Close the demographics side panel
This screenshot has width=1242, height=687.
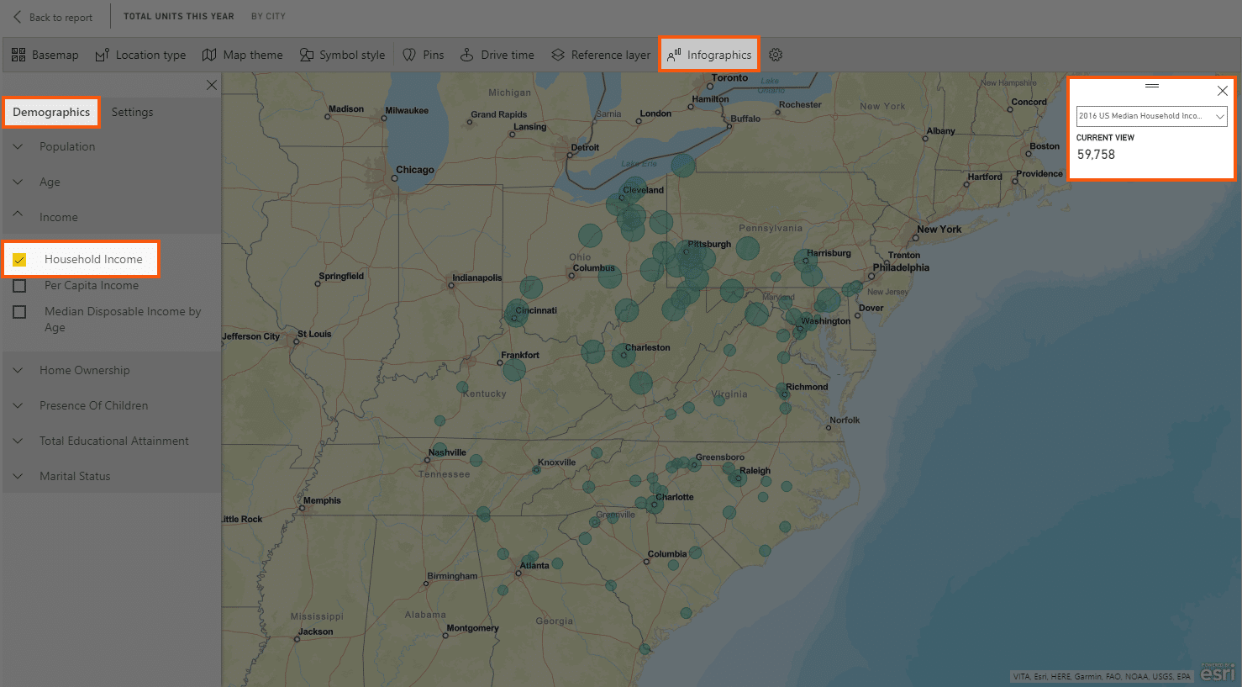pos(211,85)
